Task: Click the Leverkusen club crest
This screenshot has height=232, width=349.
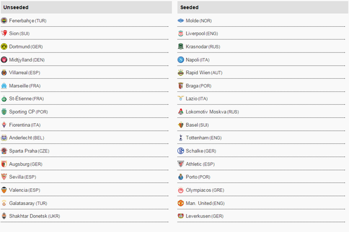Action: tap(180, 216)
